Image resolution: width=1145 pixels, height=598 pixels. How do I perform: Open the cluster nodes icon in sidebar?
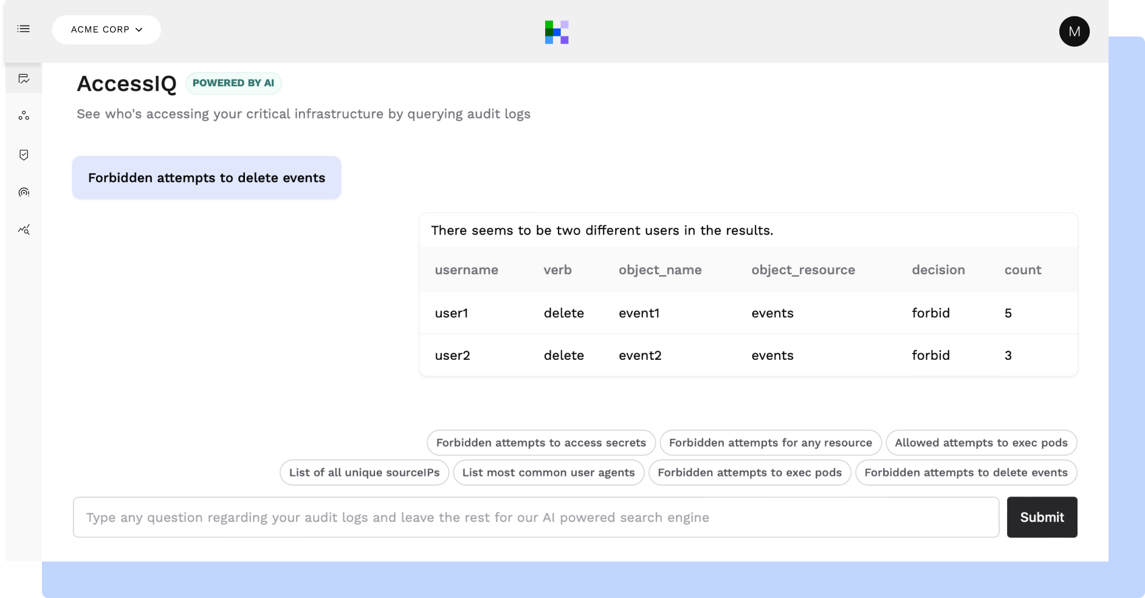24,115
